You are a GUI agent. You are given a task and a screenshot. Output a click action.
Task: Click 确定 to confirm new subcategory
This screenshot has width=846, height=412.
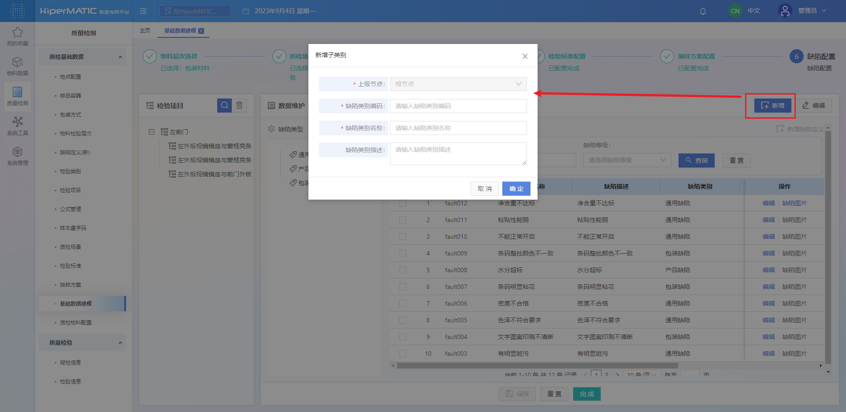click(516, 189)
